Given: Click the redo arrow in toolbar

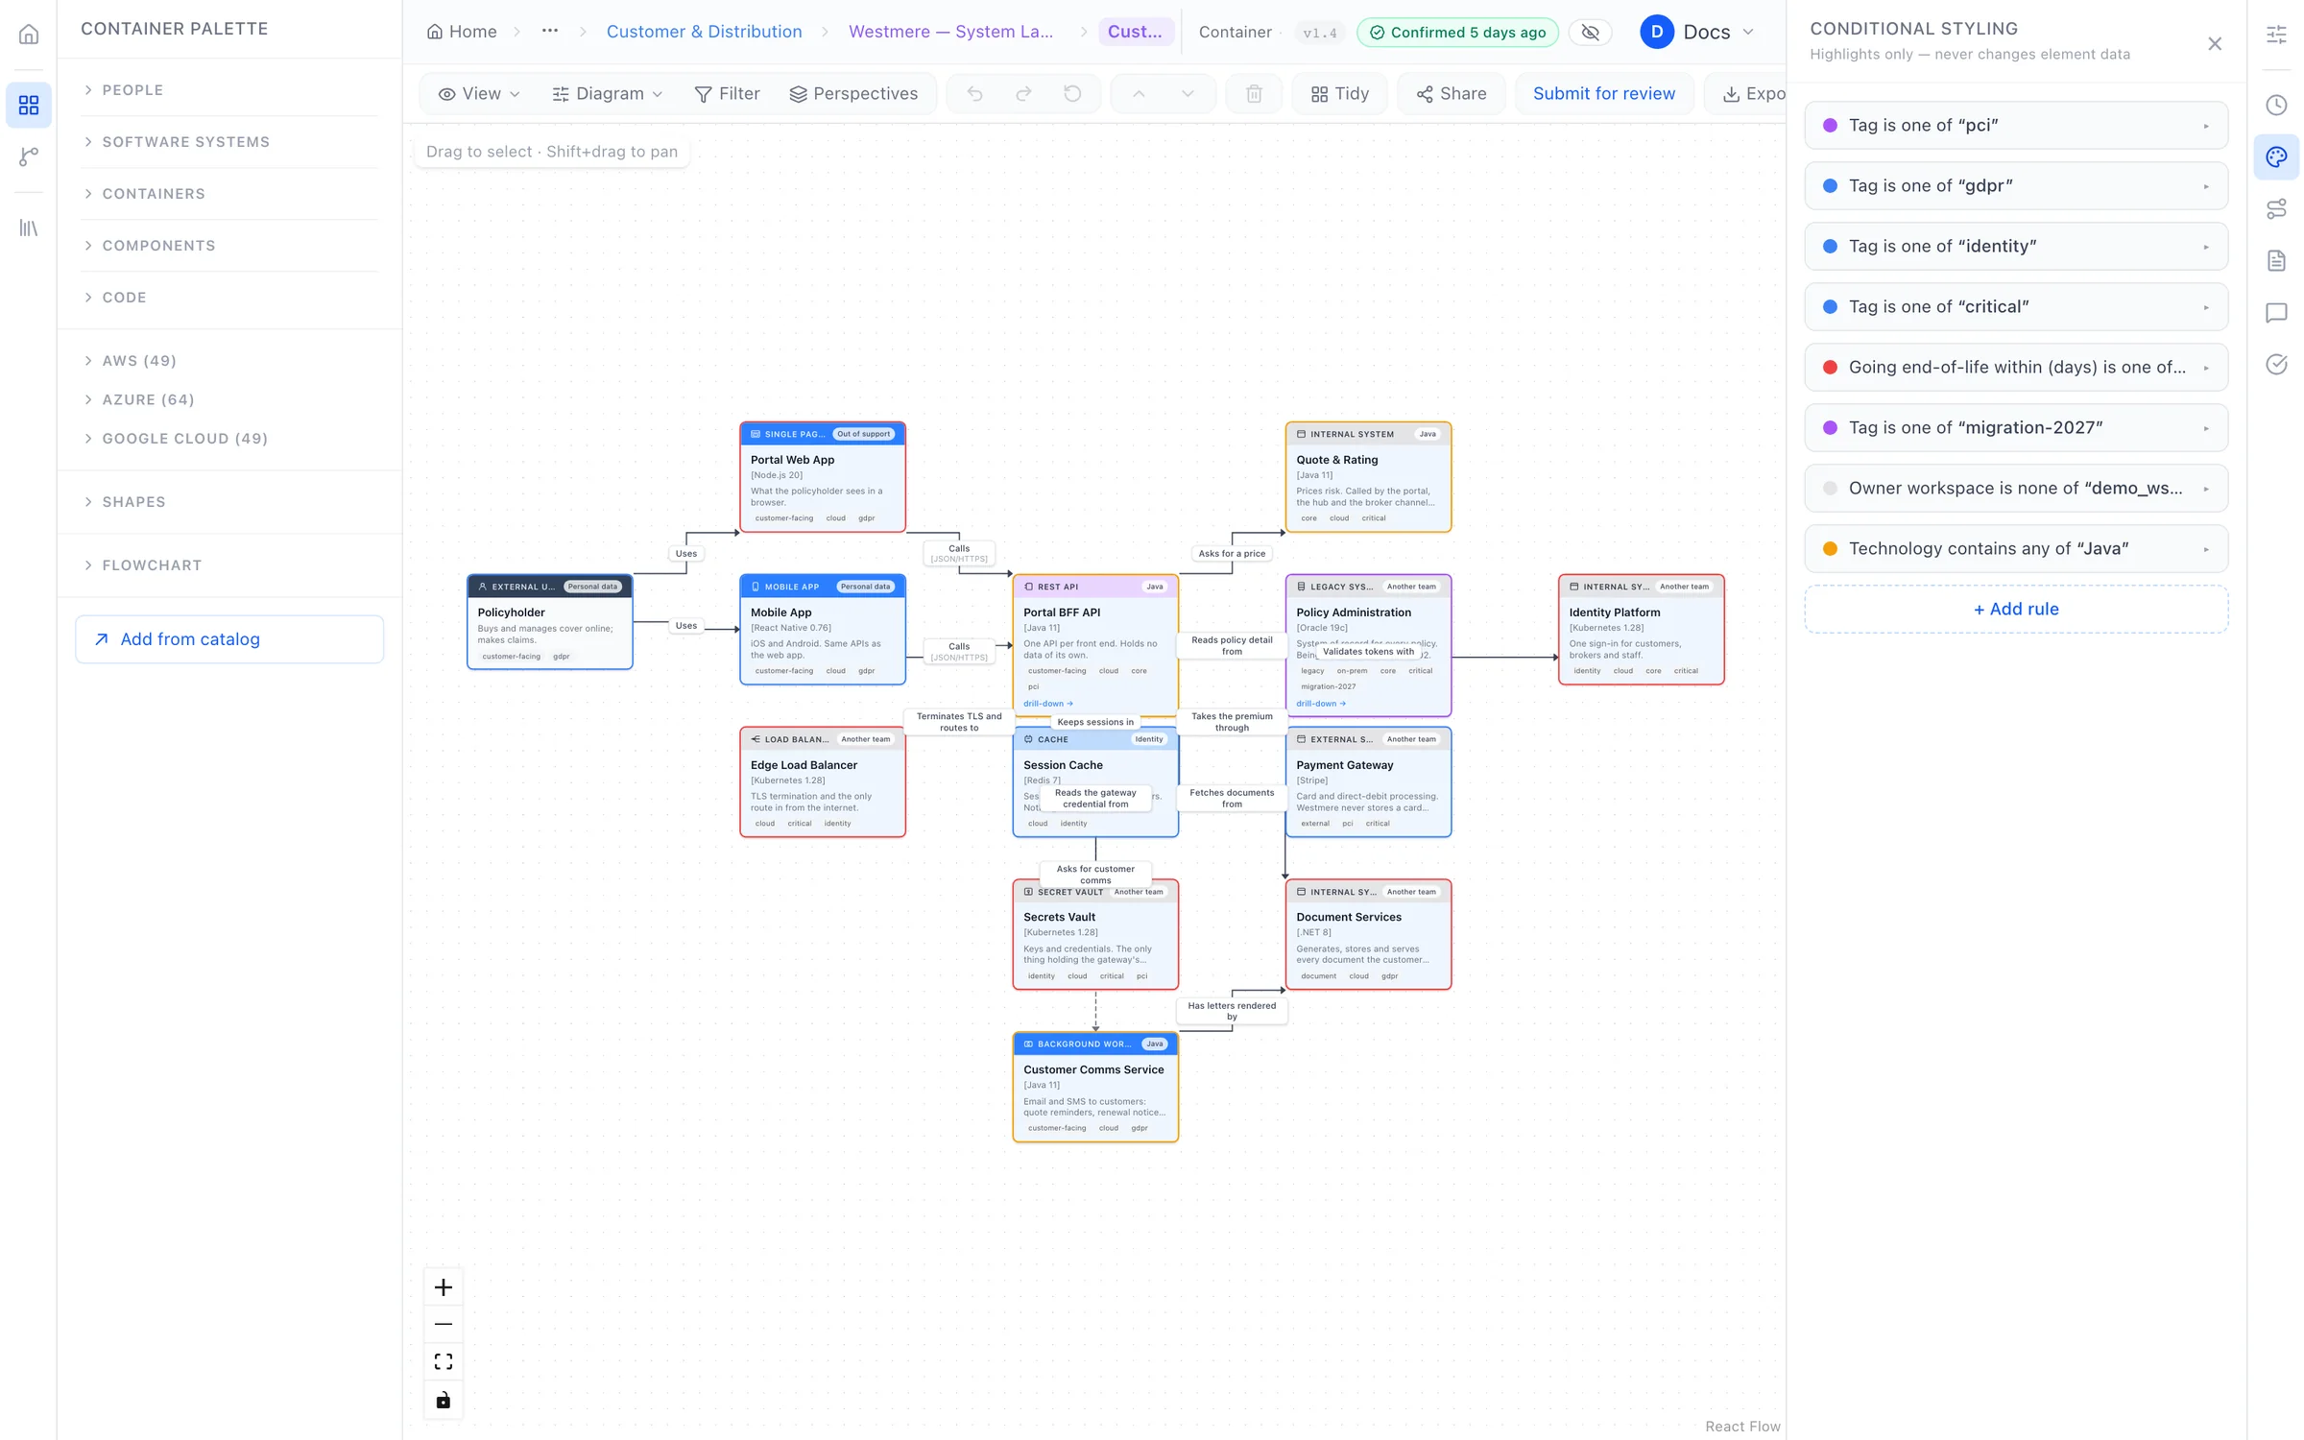Looking at the screenshot, I should pos(1023,94).
